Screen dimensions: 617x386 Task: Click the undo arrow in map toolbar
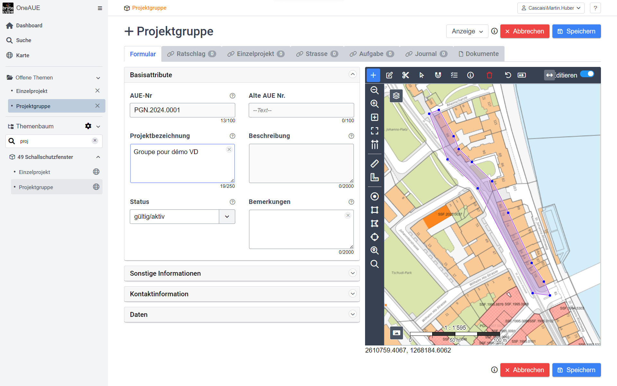(x=508, y=75)
